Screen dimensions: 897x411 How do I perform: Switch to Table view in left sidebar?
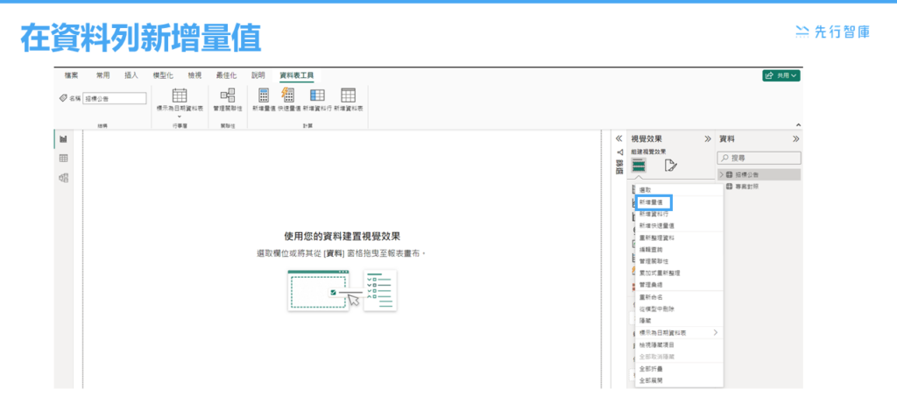(x=63, y=159)
